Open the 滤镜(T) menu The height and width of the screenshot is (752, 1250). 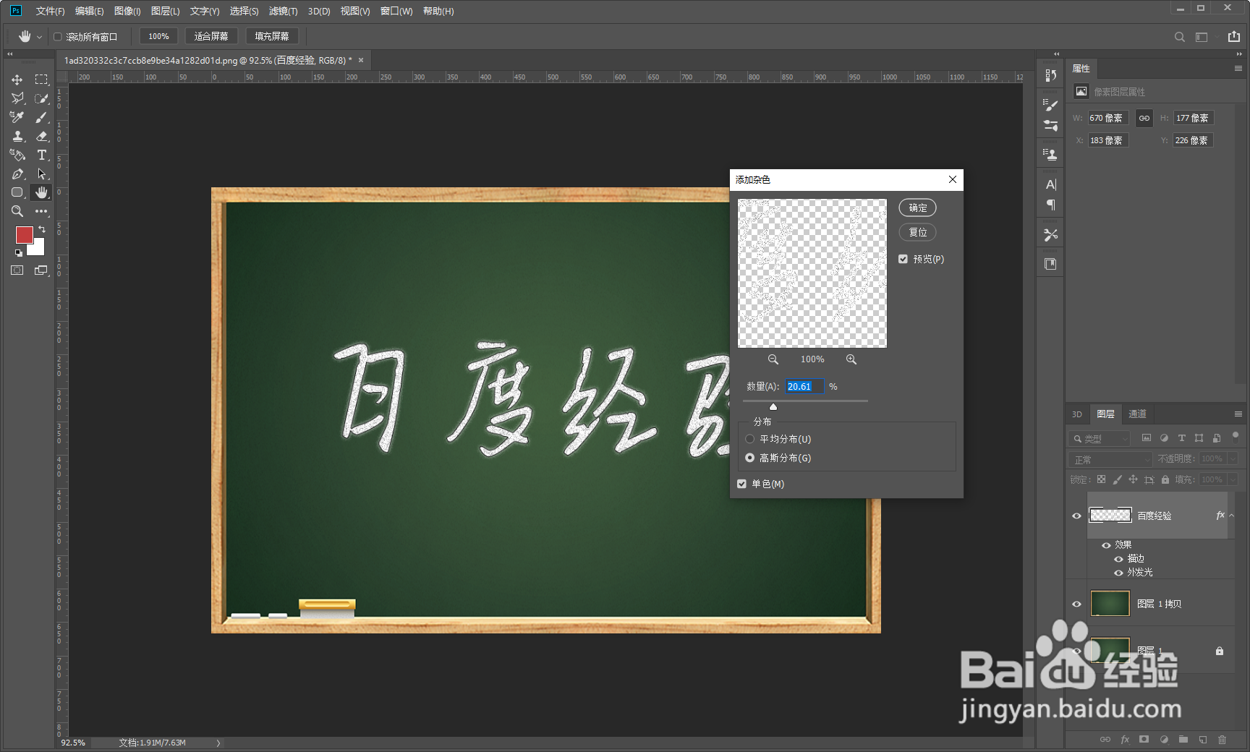coord(283,11)
